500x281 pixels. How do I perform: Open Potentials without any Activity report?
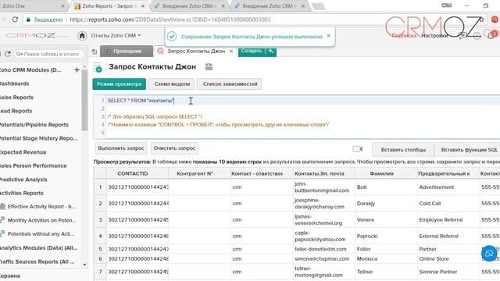pyautogui.click(x=41, y=234)
